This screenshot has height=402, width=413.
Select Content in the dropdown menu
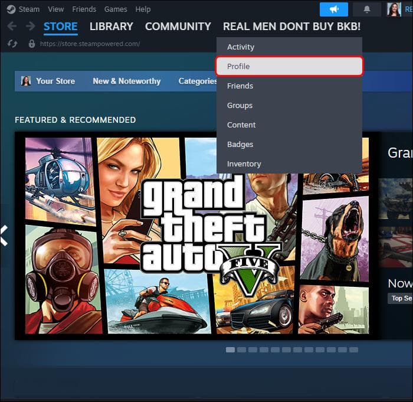tap(290, 125)
